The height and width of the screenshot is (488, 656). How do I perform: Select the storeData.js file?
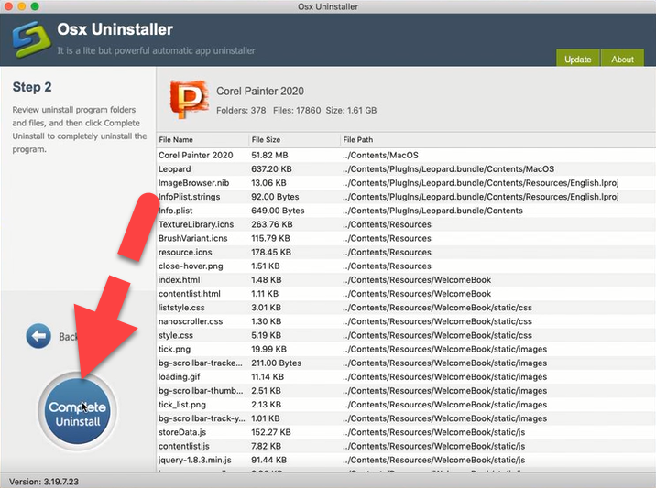(182, 432)
